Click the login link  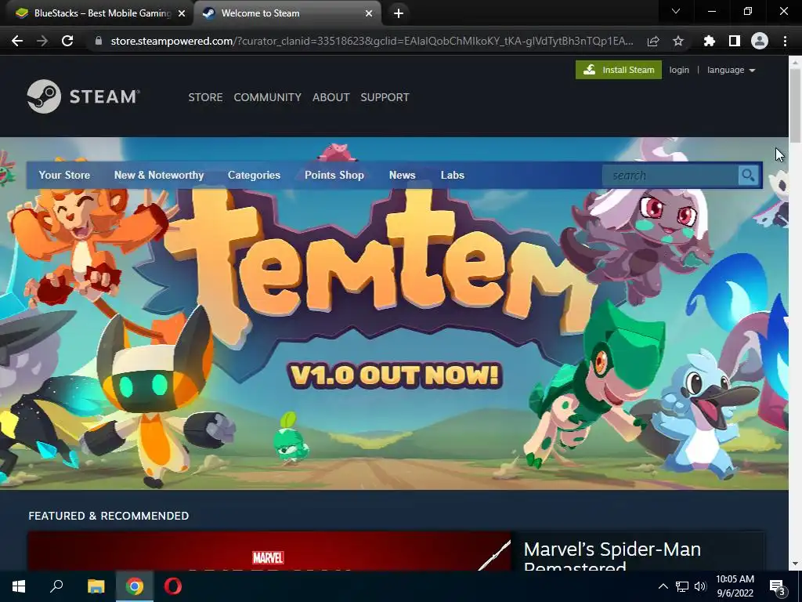(679, 70)
